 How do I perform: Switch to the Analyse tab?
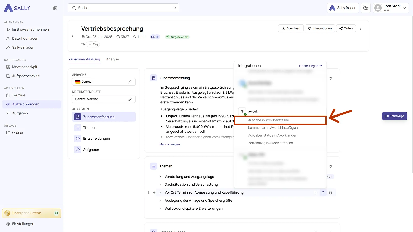click(x=113, y=59)
